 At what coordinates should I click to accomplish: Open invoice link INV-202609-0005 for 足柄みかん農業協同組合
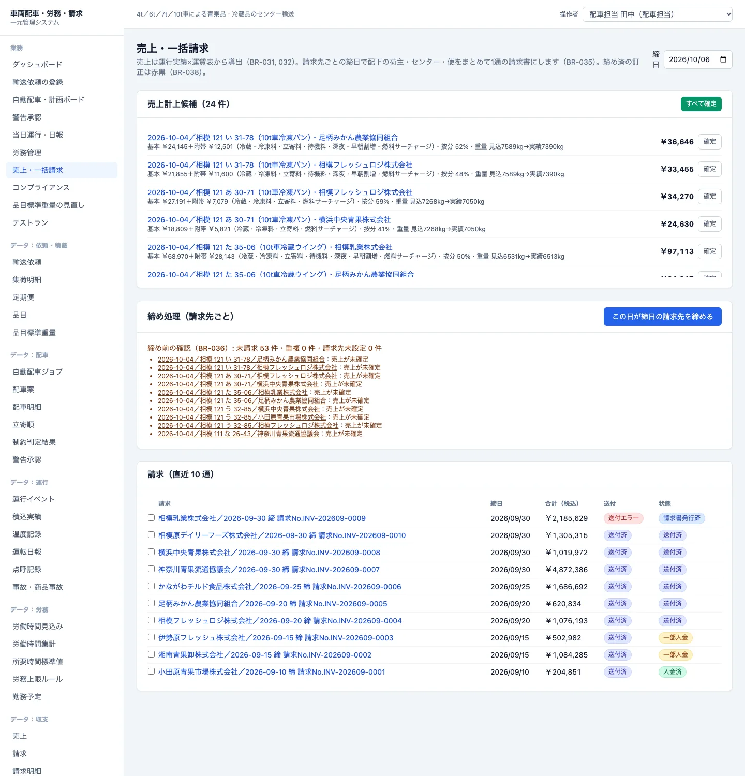click(273, 604)
